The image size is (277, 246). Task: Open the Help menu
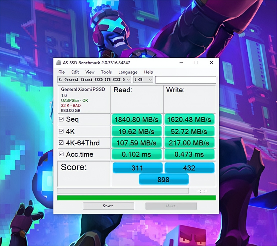tap(148, 72)
